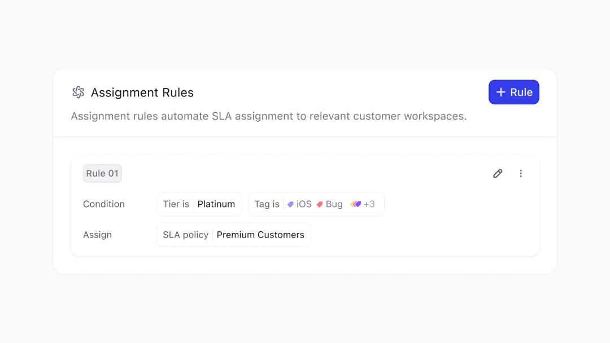Click the purple iOS tag icon
610x343 pixels.
290,204
